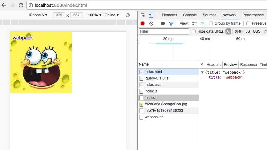
Task: Click the Name column header
Action: [x=168, y=64]
